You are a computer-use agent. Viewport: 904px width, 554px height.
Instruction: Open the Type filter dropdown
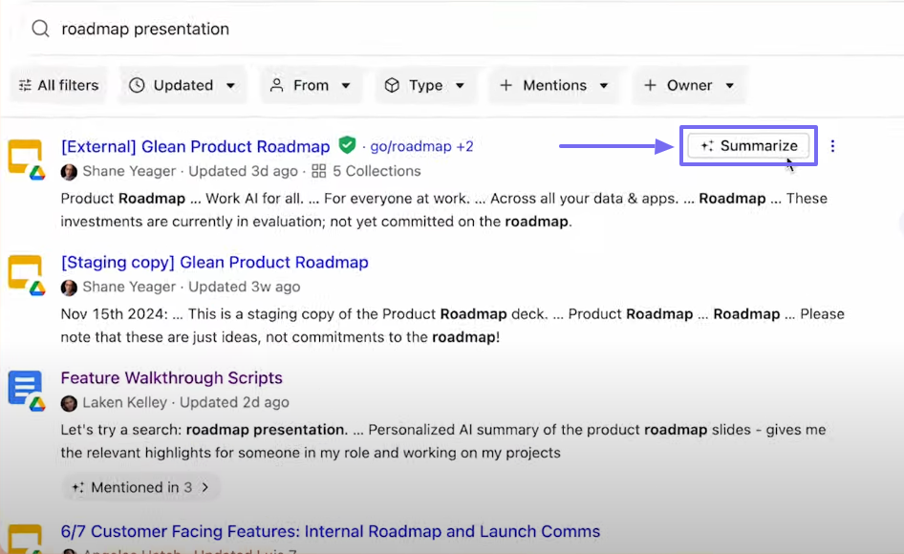(426, 85)
